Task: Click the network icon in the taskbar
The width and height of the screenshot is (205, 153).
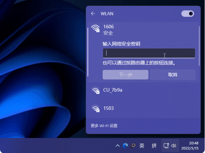Action: tap(166, 146)
